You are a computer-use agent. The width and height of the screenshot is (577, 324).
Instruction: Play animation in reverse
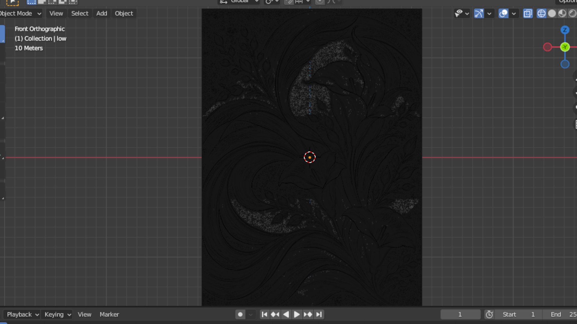286,314
